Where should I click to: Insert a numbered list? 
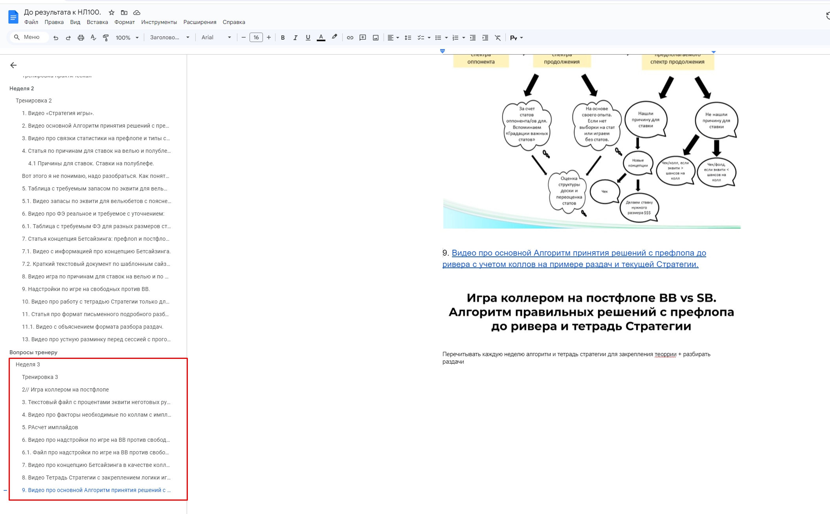click(x=455, y=38)
